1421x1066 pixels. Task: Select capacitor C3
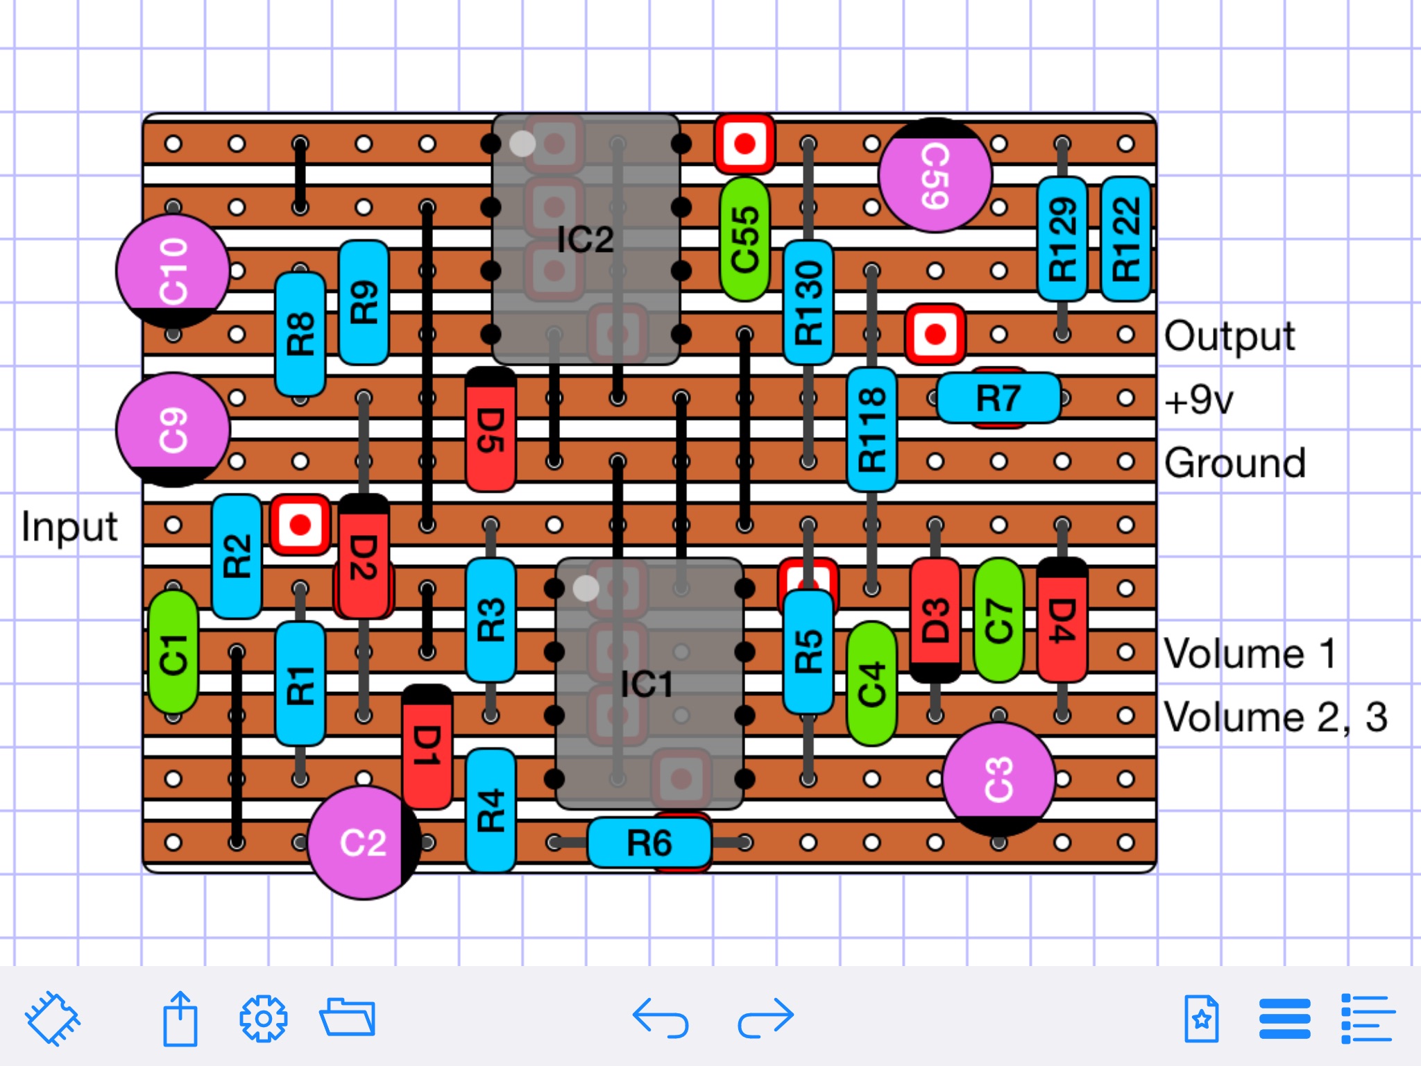point(999,779)
